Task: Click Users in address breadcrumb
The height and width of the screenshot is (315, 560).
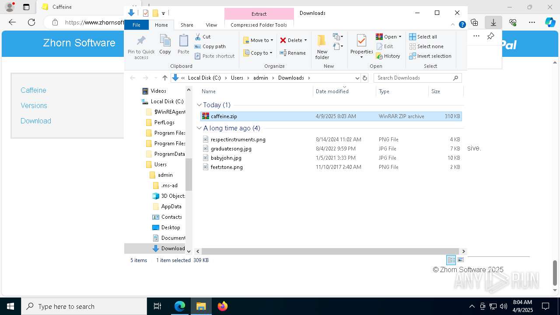Action: (x=237, y=78)
